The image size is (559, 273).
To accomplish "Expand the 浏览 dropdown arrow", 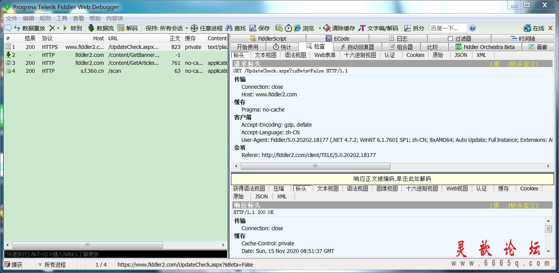I will click(x=320, y=28).
